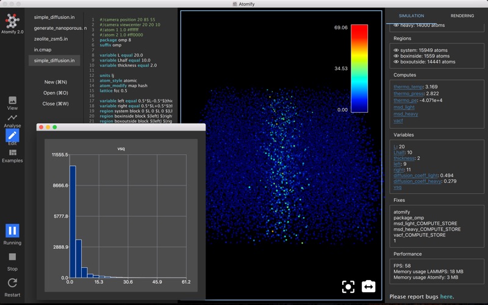The width and height of the screenshot is (488, 305).
Task: Select the Simulation tab
Action: click(411, 16)
